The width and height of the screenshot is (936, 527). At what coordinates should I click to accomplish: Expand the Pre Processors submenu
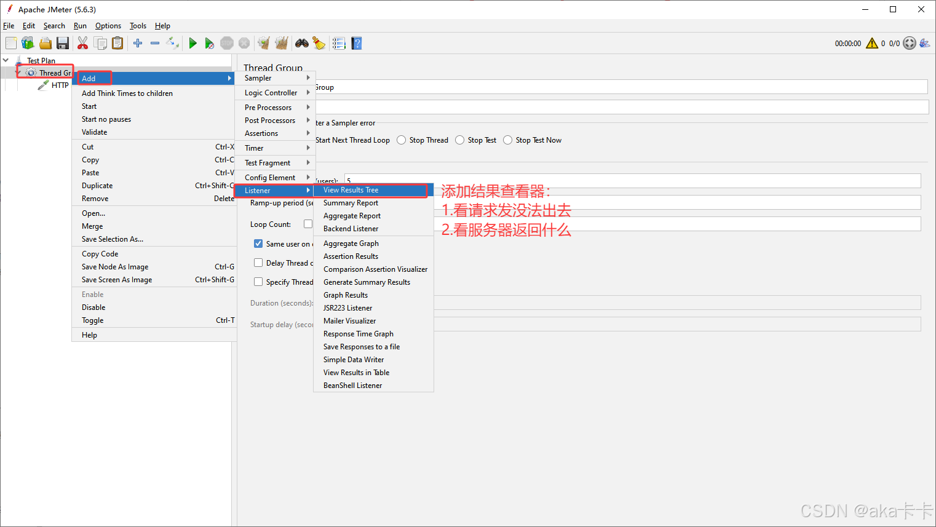[275, 108]
